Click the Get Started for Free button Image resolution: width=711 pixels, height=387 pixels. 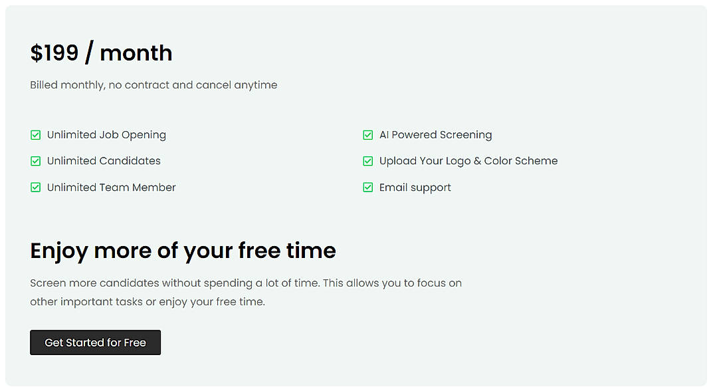pos(95,342)
